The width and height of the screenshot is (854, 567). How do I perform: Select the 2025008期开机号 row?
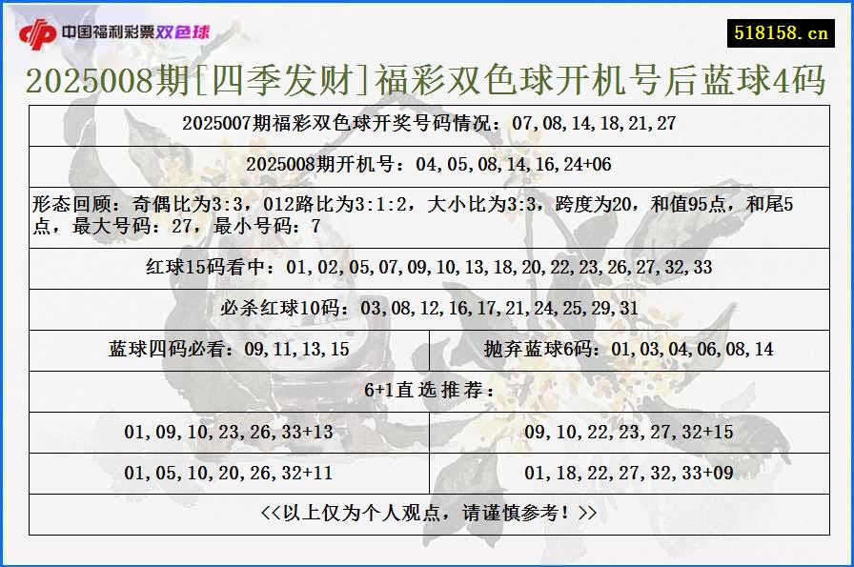click(x=425, y=164)
